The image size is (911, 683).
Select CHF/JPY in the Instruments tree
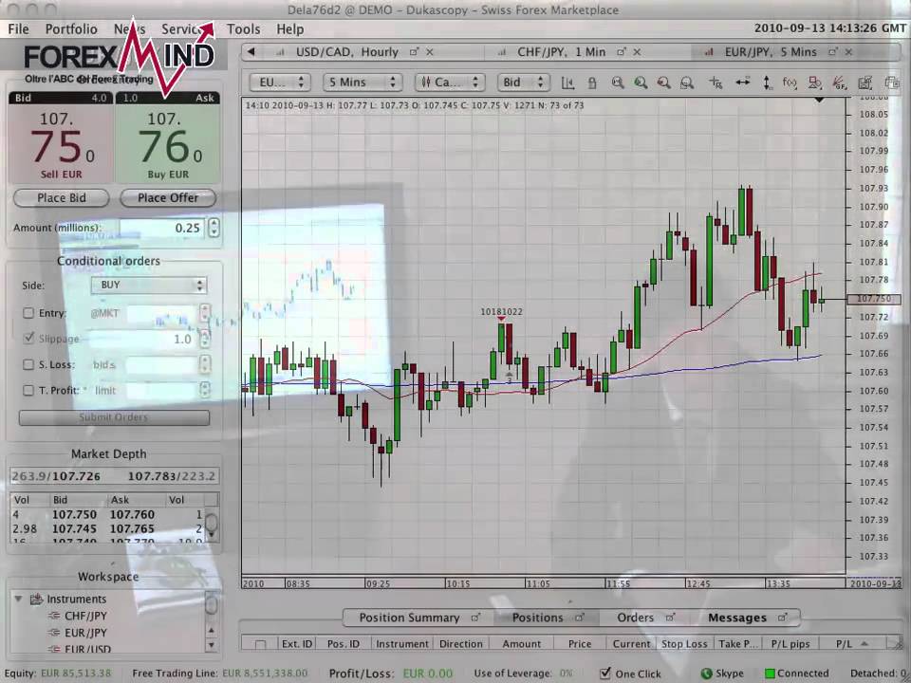[85, 616]
